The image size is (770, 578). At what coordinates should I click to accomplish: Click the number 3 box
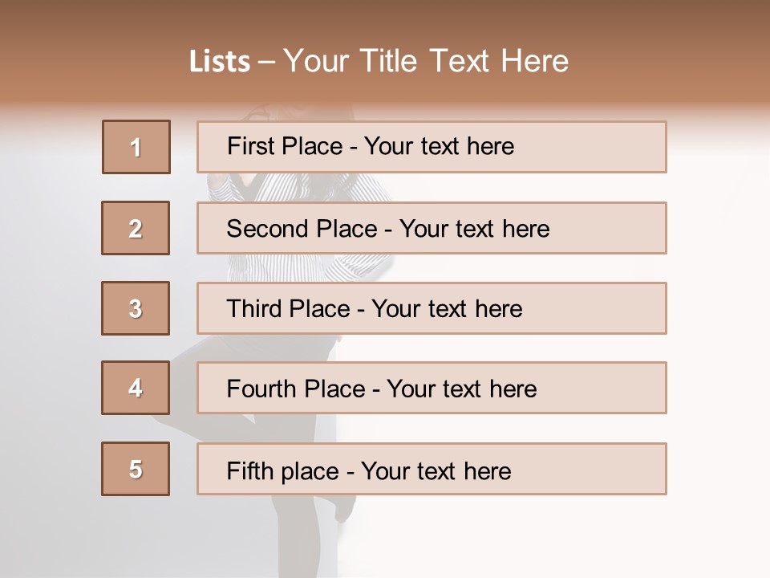tap(136, 308)
